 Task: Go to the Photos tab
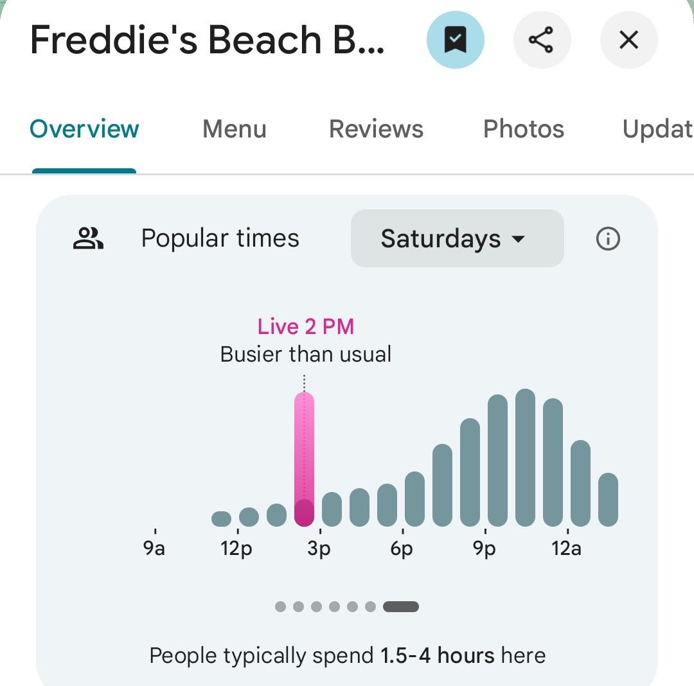(x=523, y=129)
